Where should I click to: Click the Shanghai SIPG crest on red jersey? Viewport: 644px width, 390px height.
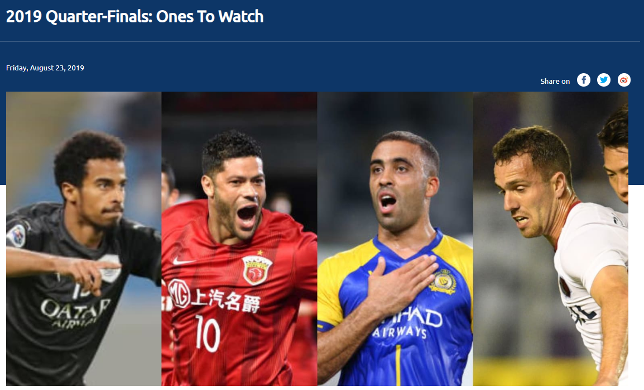click(257, 269)
